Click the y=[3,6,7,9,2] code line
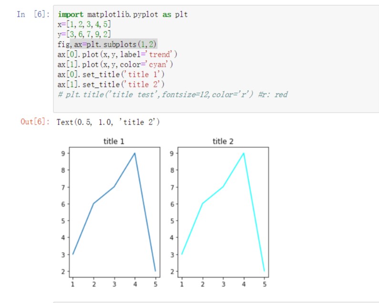The height and width of the screenshot is (303, 379). pyautogui.click(x=84, y=34)
